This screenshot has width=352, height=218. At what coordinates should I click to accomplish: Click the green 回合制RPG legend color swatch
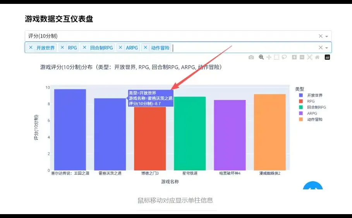(301, 107)
